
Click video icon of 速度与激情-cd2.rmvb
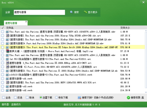point(7,90)
